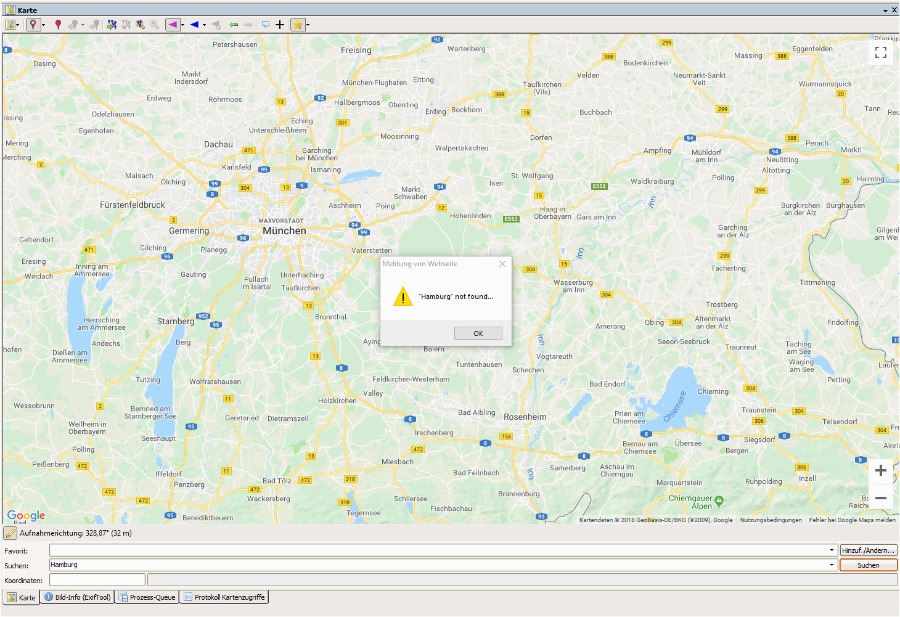This screenshot has width=900, height=617.
Task: Zoom out the map with minus button
Action: [x=881, y=498]
